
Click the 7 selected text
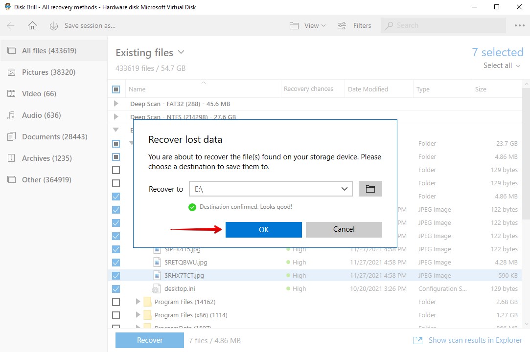(x=498, y=52)
